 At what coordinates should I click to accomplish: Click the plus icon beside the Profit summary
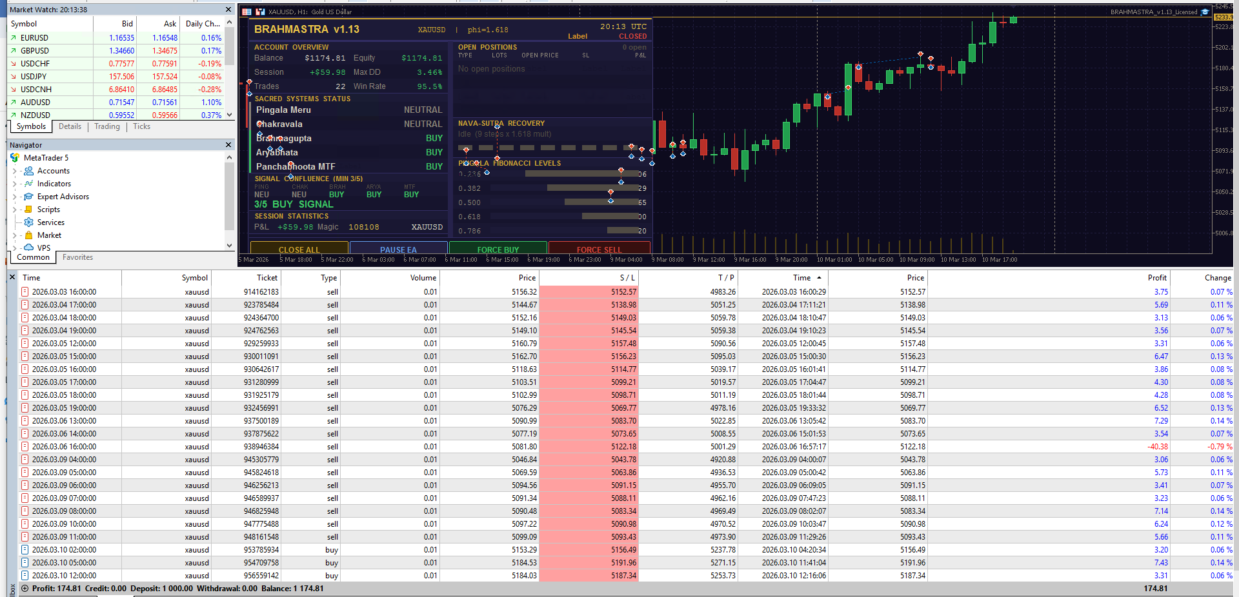(25, 589)
